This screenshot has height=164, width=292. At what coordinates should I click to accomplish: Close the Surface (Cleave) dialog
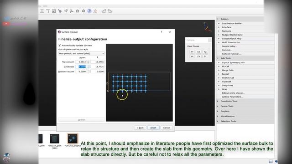tap(170, 32)
